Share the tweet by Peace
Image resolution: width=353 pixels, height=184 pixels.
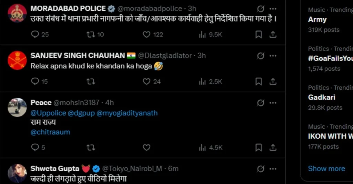[273, 147]
